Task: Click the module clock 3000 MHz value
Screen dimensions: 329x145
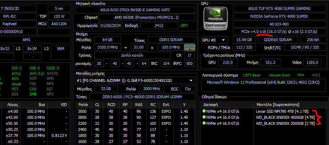Action: coord(152,89)
